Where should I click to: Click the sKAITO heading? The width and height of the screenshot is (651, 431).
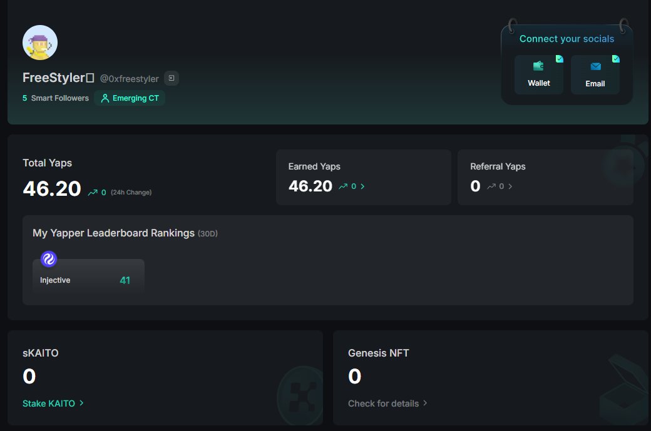coord(40,353)
